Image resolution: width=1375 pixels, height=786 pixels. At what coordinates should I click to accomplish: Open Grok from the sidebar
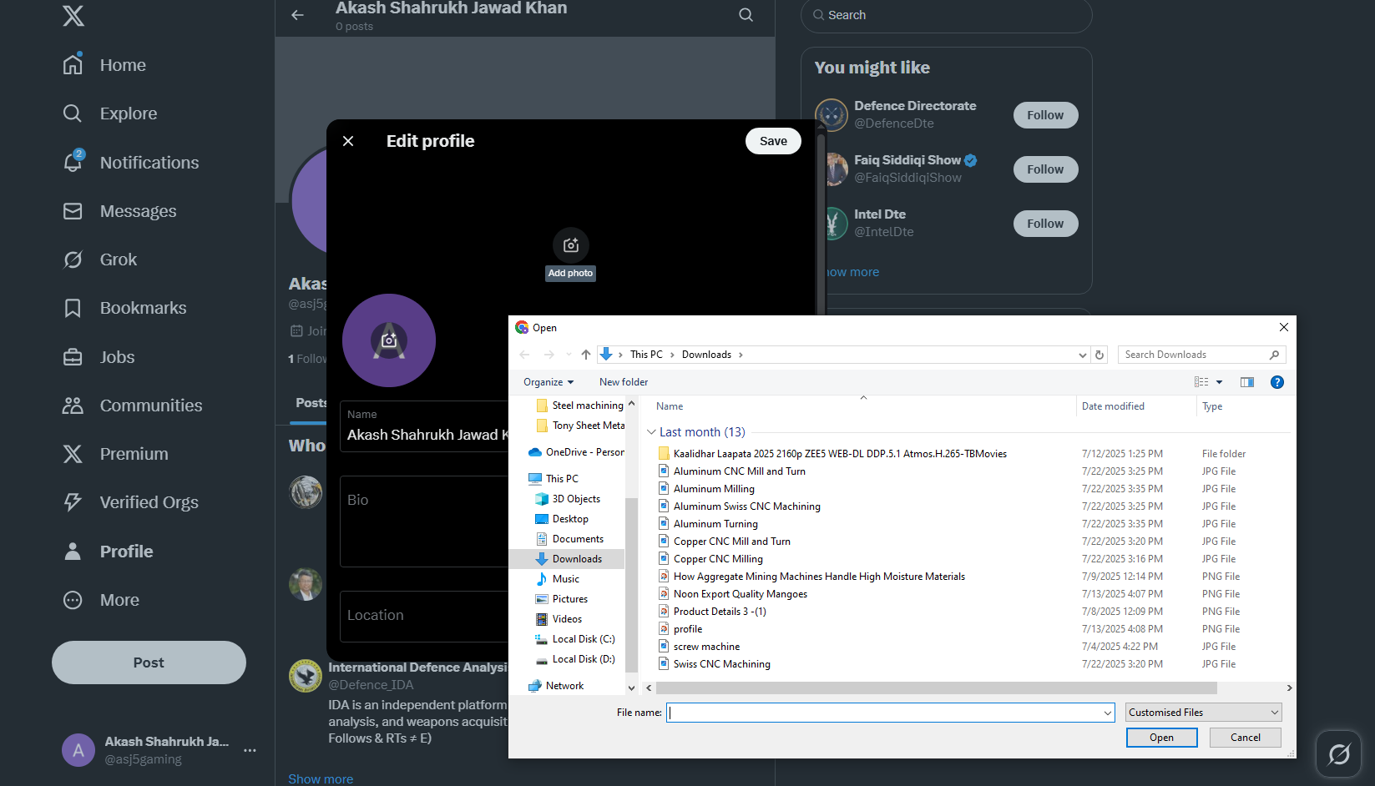tap(99, 259)
